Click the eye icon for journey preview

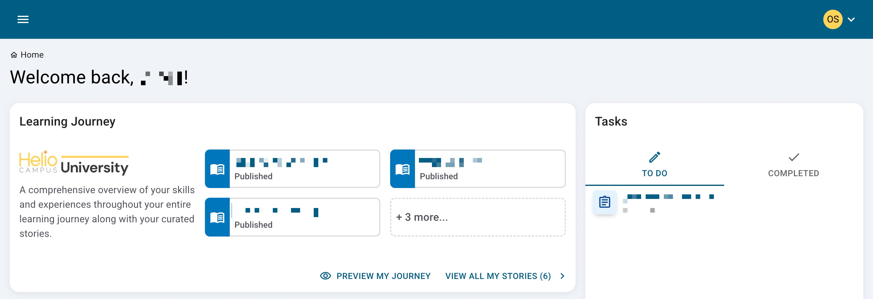[x=325, y=276]
